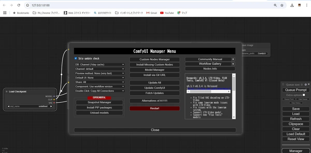Open the Share: All dropdown
311x153 pixels.
(x=100, y=82)
